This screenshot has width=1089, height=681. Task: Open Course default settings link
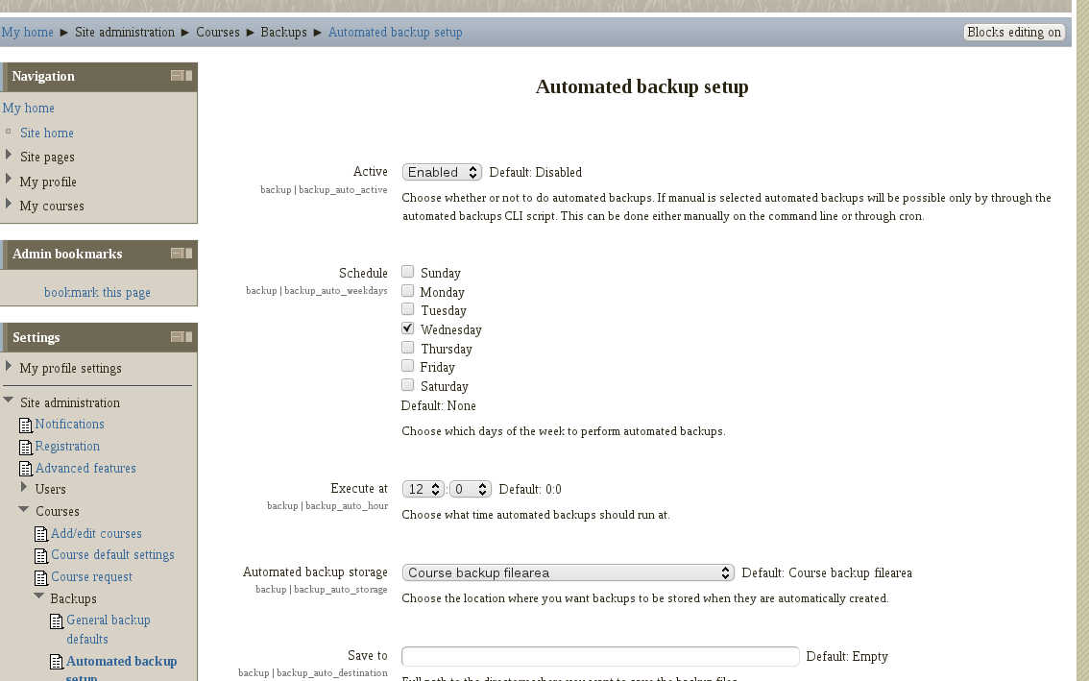pyautogui.click(x=112, y=555)
